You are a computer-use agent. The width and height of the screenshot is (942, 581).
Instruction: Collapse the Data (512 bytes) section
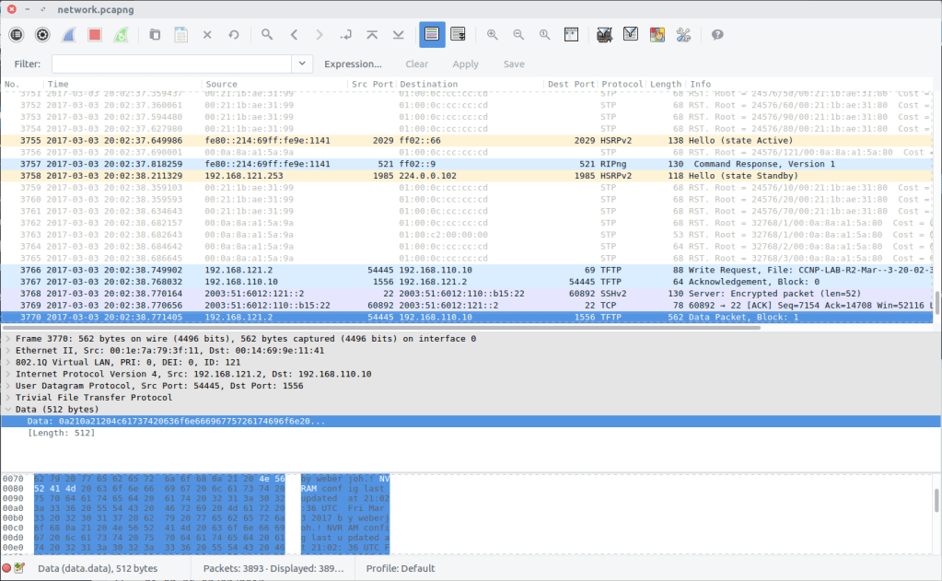(x=8, y=410)
